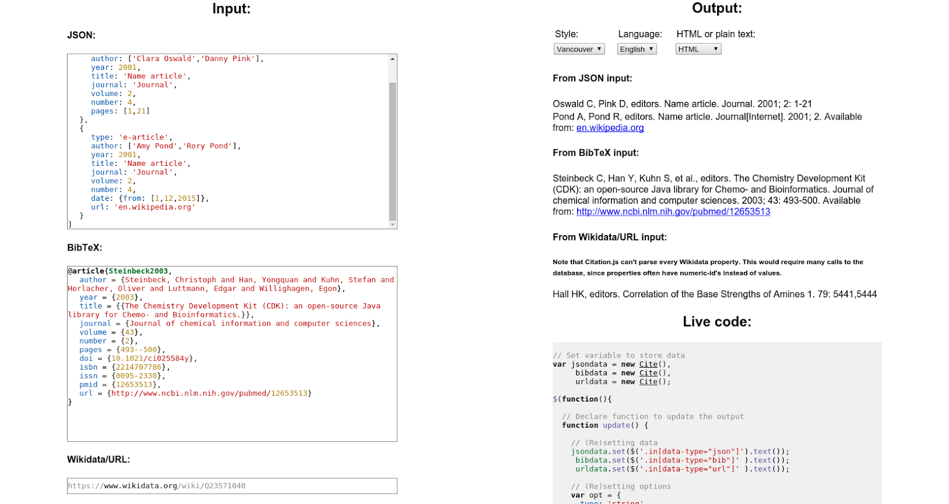Click the 'function update() {' code line

[x=605, y=425]
